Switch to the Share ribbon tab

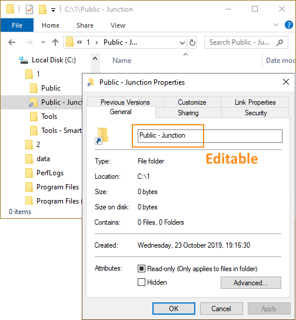coord(85,25)
